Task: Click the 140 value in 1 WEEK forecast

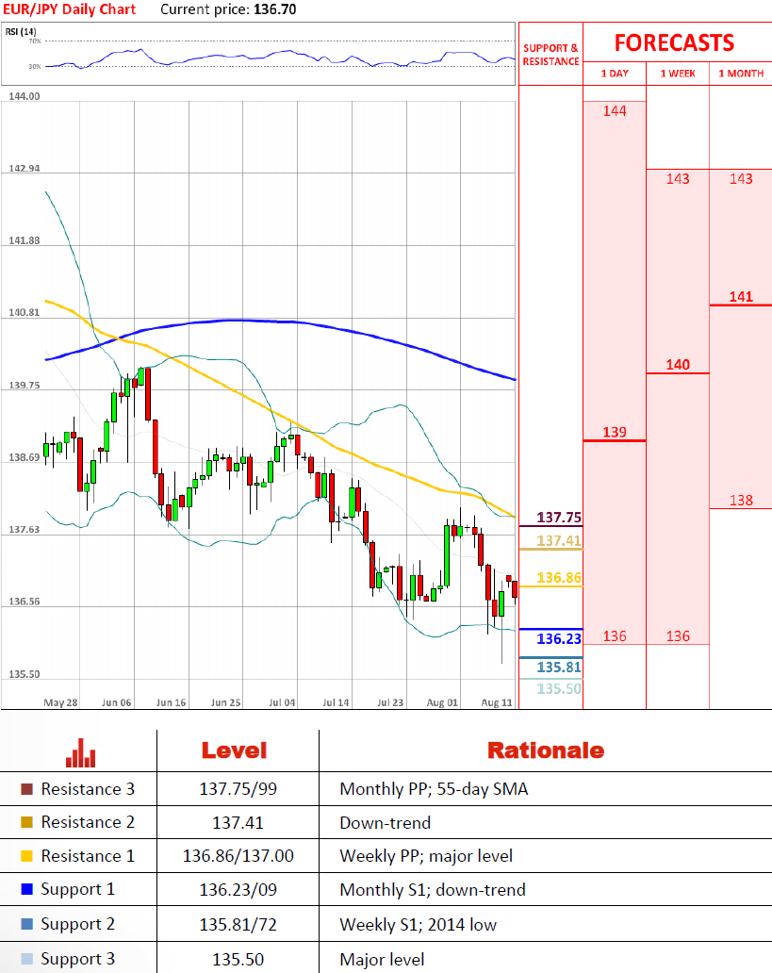Action: tap(678, 364)
